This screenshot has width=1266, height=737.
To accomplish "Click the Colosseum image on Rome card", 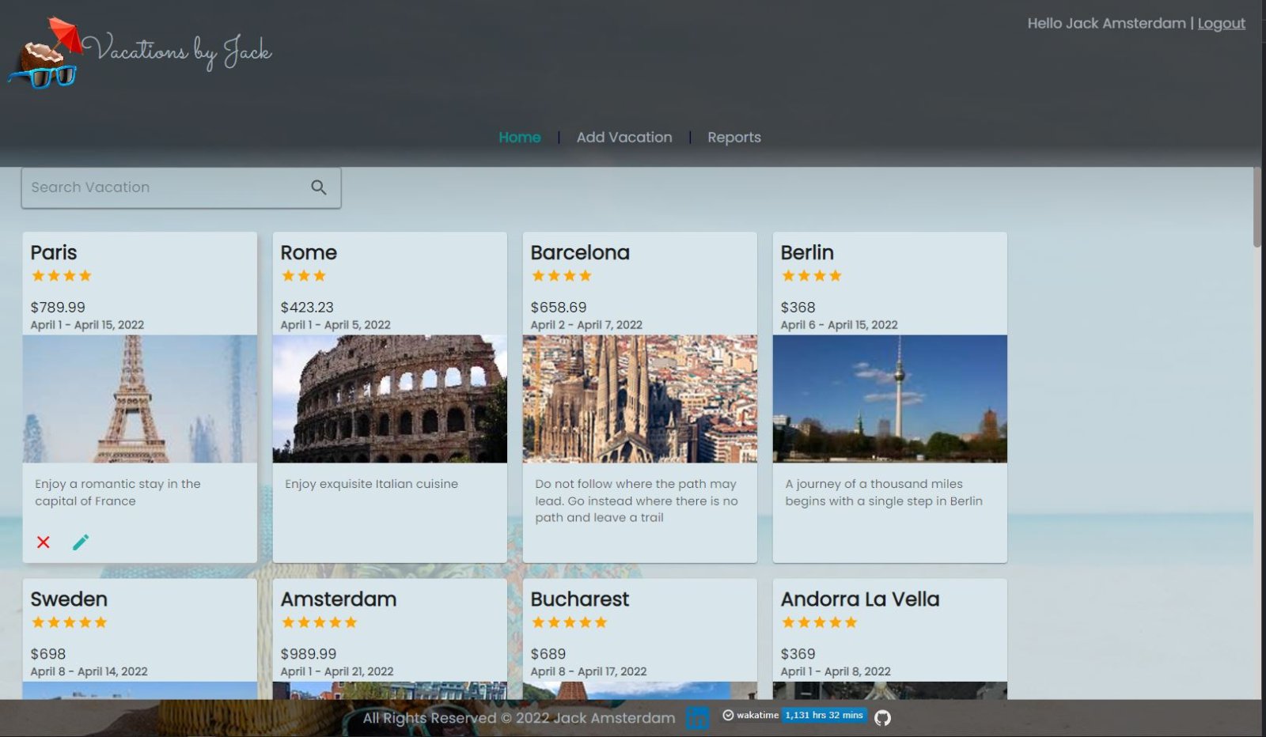I will [390, 399].
